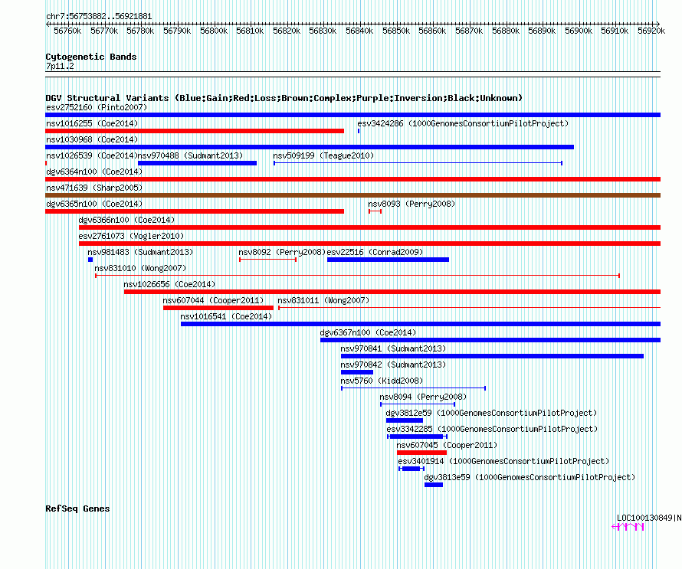Select the blue esv2752160 gain bar

click(x=352, y=115)
